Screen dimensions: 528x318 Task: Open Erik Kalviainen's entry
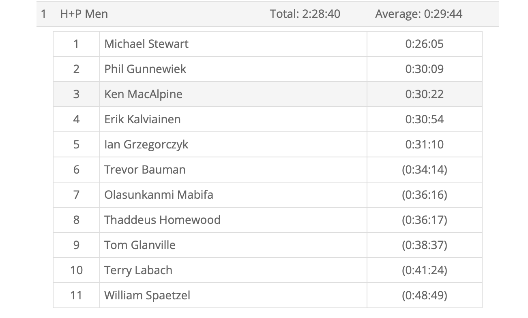click(x=142, y=119)
